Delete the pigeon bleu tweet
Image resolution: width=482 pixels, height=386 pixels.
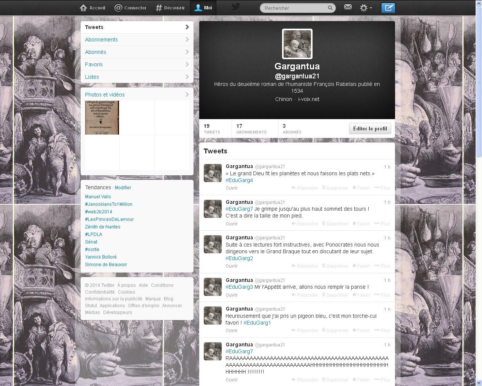[335, 330]
